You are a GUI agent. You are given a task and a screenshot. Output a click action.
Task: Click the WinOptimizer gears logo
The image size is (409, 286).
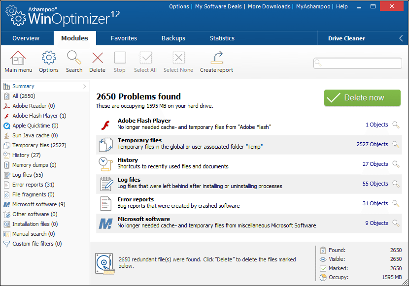(16, 16)
